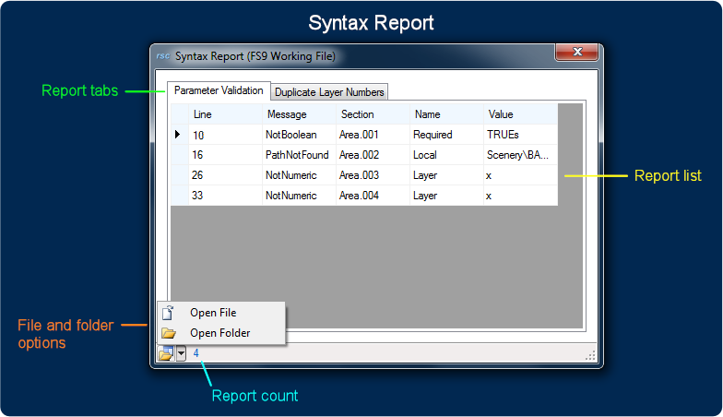Click the Scenery\BA... value cell
This screenshot has width=723, height=417.
pyautogui.click(x=520, y=155)
